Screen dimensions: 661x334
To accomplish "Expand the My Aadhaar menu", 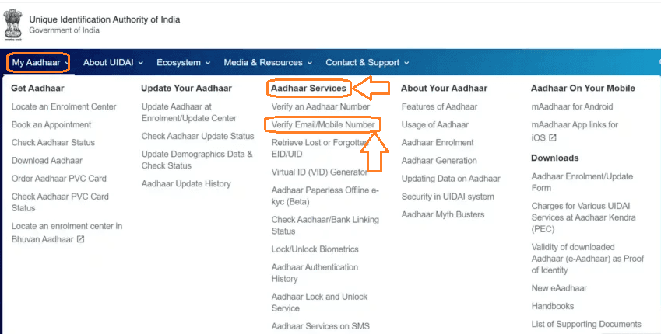I will pos(38,63).
